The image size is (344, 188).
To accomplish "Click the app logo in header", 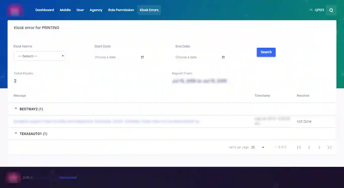I will [x=15, y=10].
